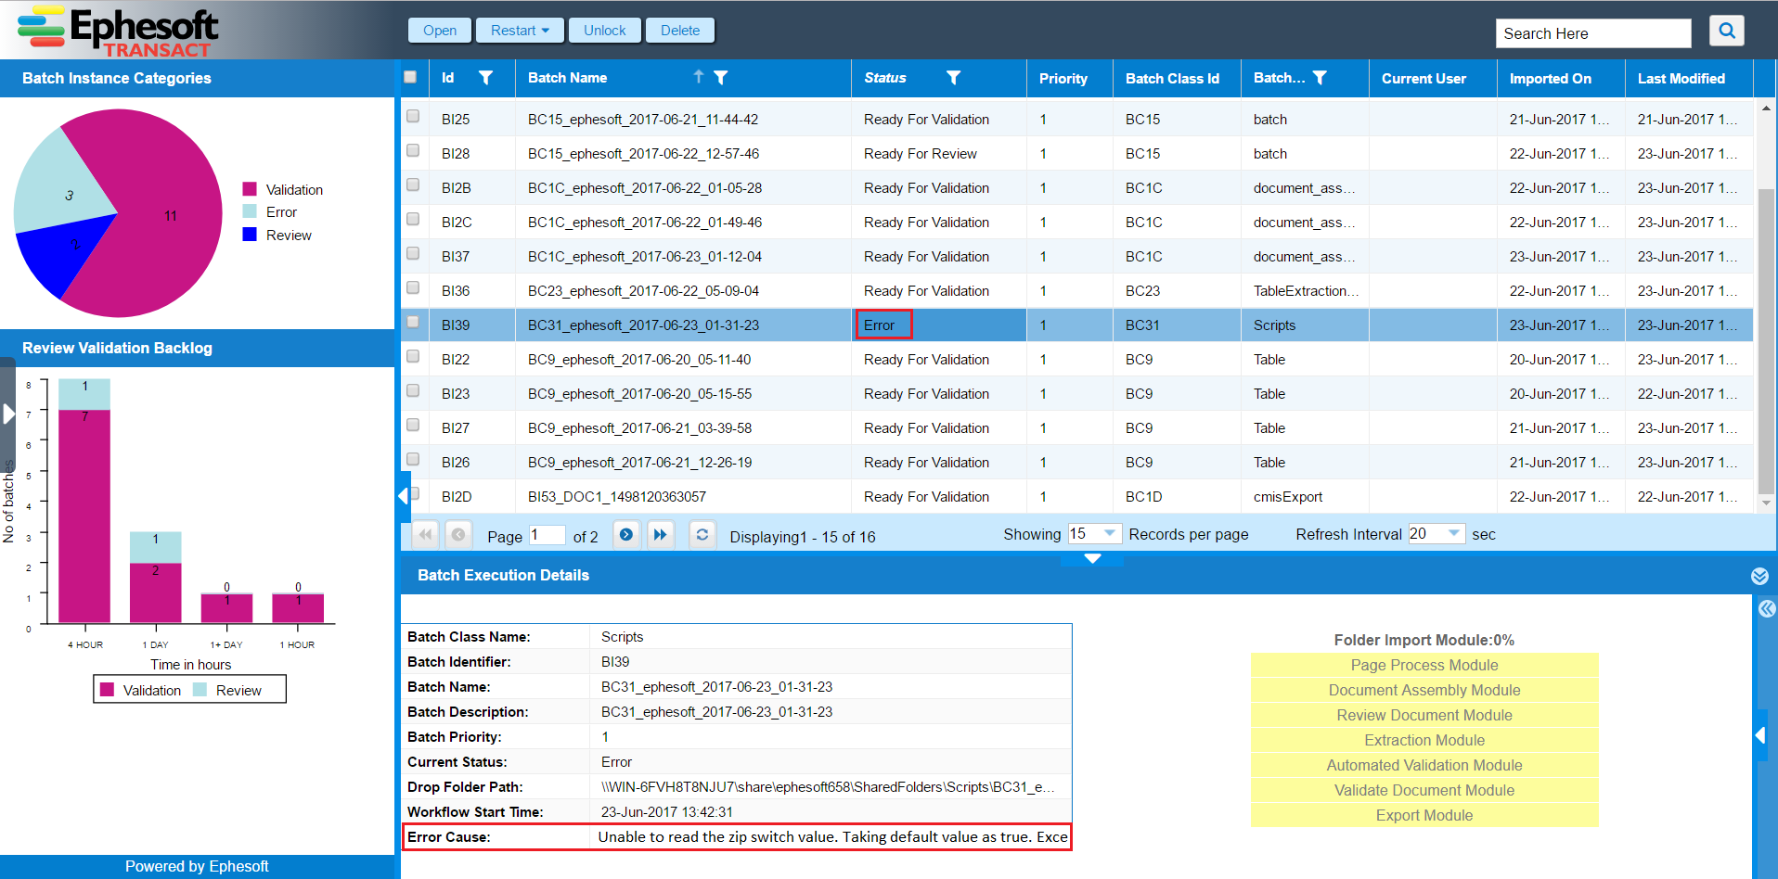Select batch BC15_ephesoft_2017-06-21_11-44-42
The width and height of the screenshot is (1778, 879).
click(x=643, y=120)
